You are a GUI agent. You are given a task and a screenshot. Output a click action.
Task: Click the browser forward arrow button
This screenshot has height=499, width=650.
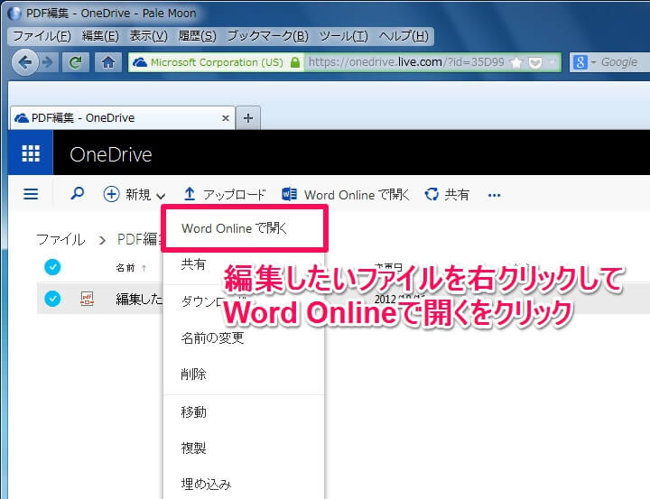48,62
